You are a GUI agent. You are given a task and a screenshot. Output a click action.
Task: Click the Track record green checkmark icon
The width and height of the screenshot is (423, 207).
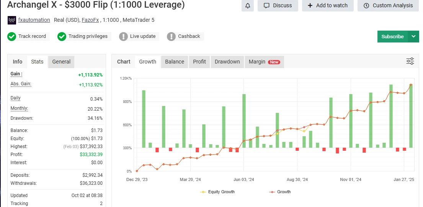(12, 36)
